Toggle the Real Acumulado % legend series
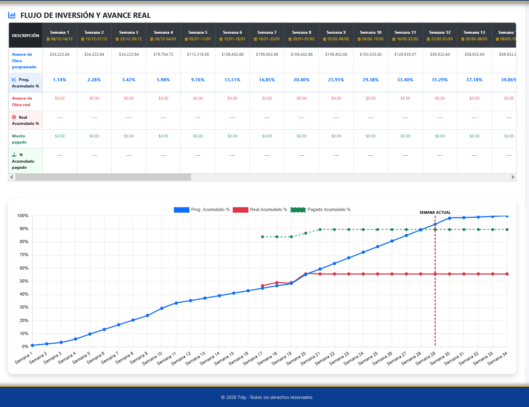Viewport: 529px width, 407px height. tap(260, 210)
